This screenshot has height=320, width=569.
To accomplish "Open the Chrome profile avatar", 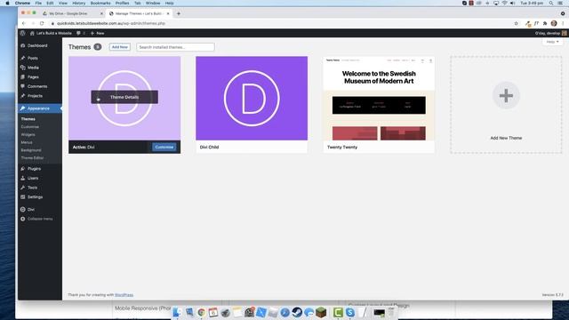I will 554,23.
